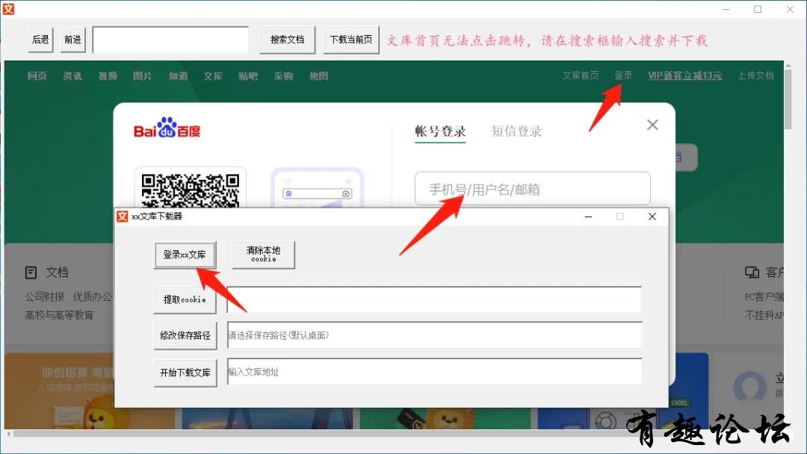Click the 输入文库地址 input field

coord(434,372)
